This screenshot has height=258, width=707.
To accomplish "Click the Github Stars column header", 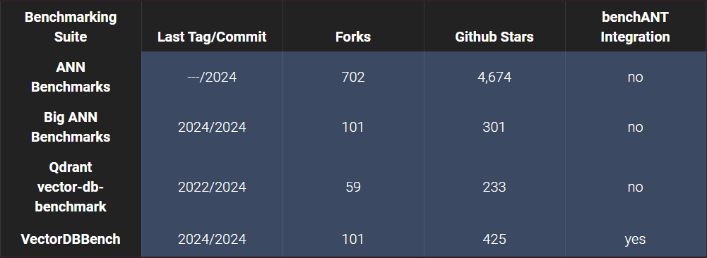I will (x=494, y=37).
